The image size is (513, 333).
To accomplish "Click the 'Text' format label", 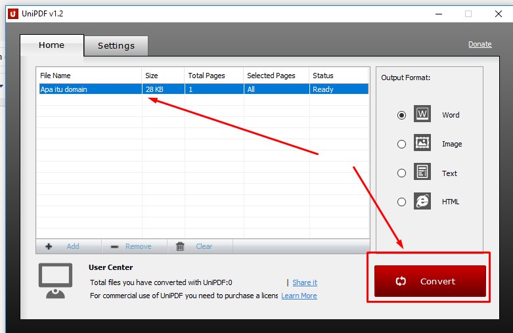I will point(449,173).
